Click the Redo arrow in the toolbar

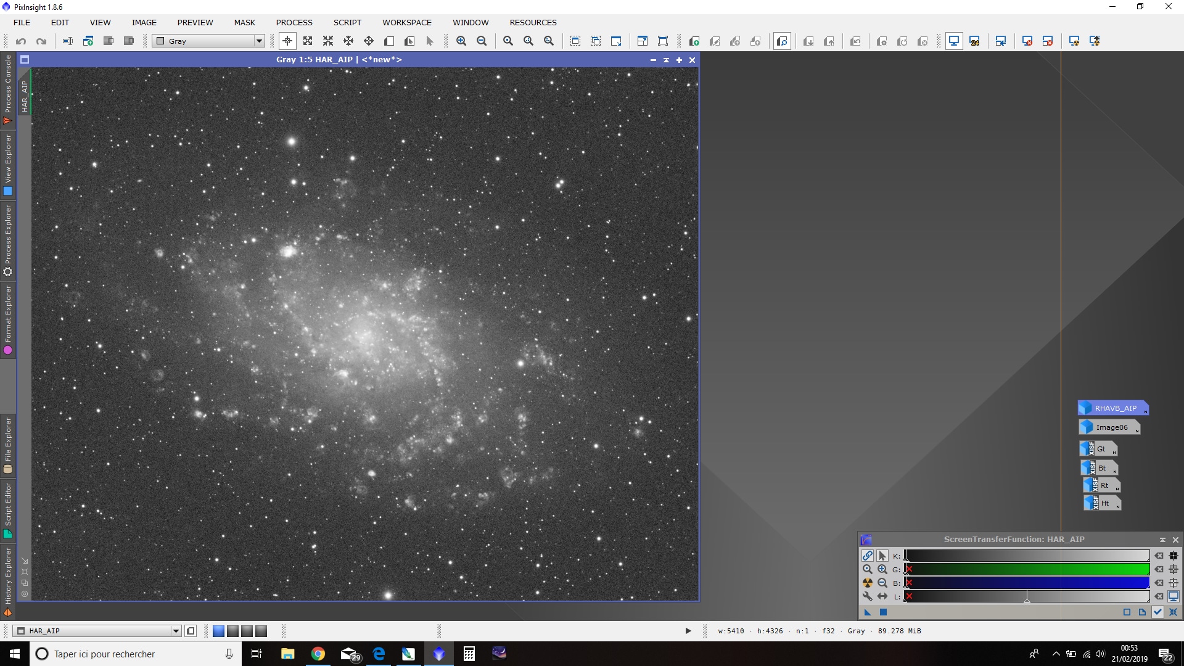(41, 41)
